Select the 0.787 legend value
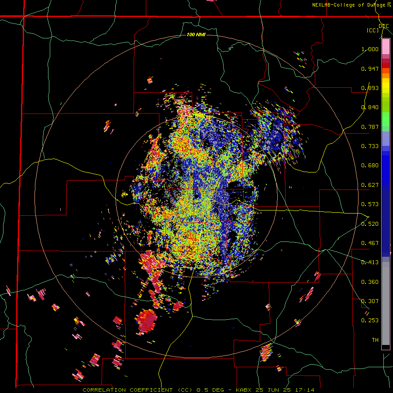Image resolution: width=393 pixels, height=393 pixels. pyautogui.click(x=370, y=127)
